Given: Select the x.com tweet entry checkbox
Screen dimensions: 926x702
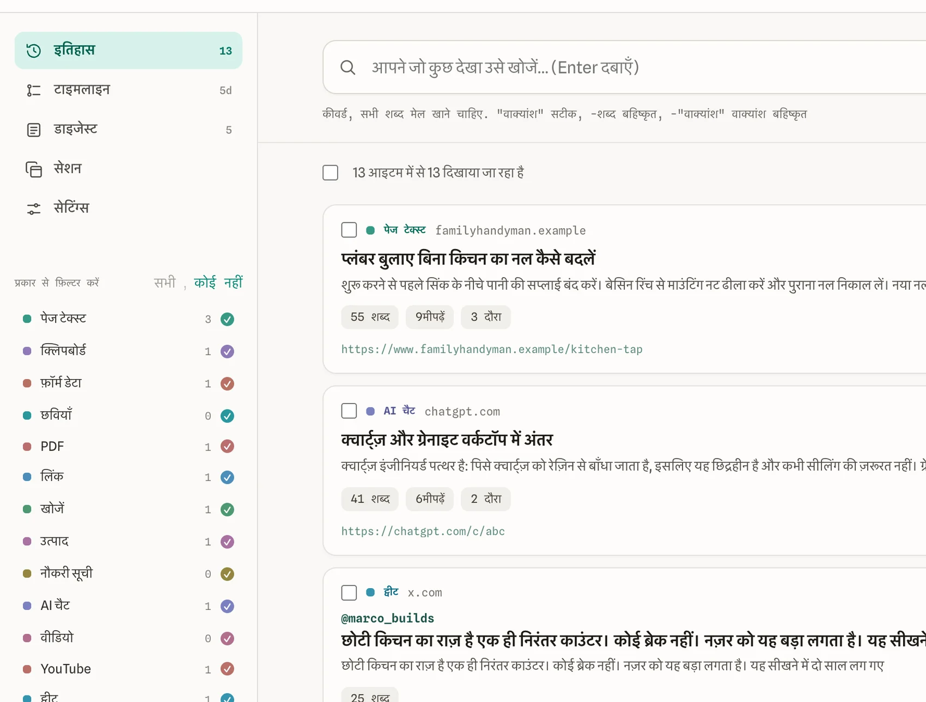Looking at the screenshot, I should click(x=349, y=593).
